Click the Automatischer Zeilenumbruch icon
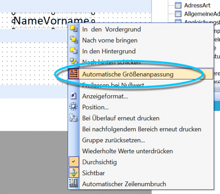This screenshot has width=220, height=194. click(x=74, y=184)
